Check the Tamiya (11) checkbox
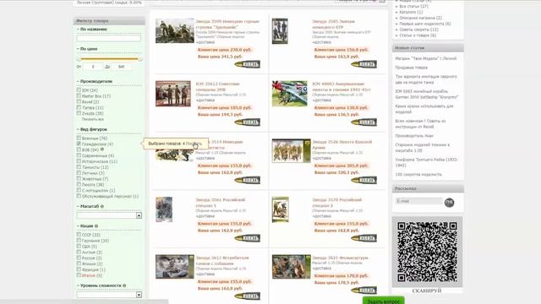The height and width of the screenshot is (304, 541). coord(79,107)
